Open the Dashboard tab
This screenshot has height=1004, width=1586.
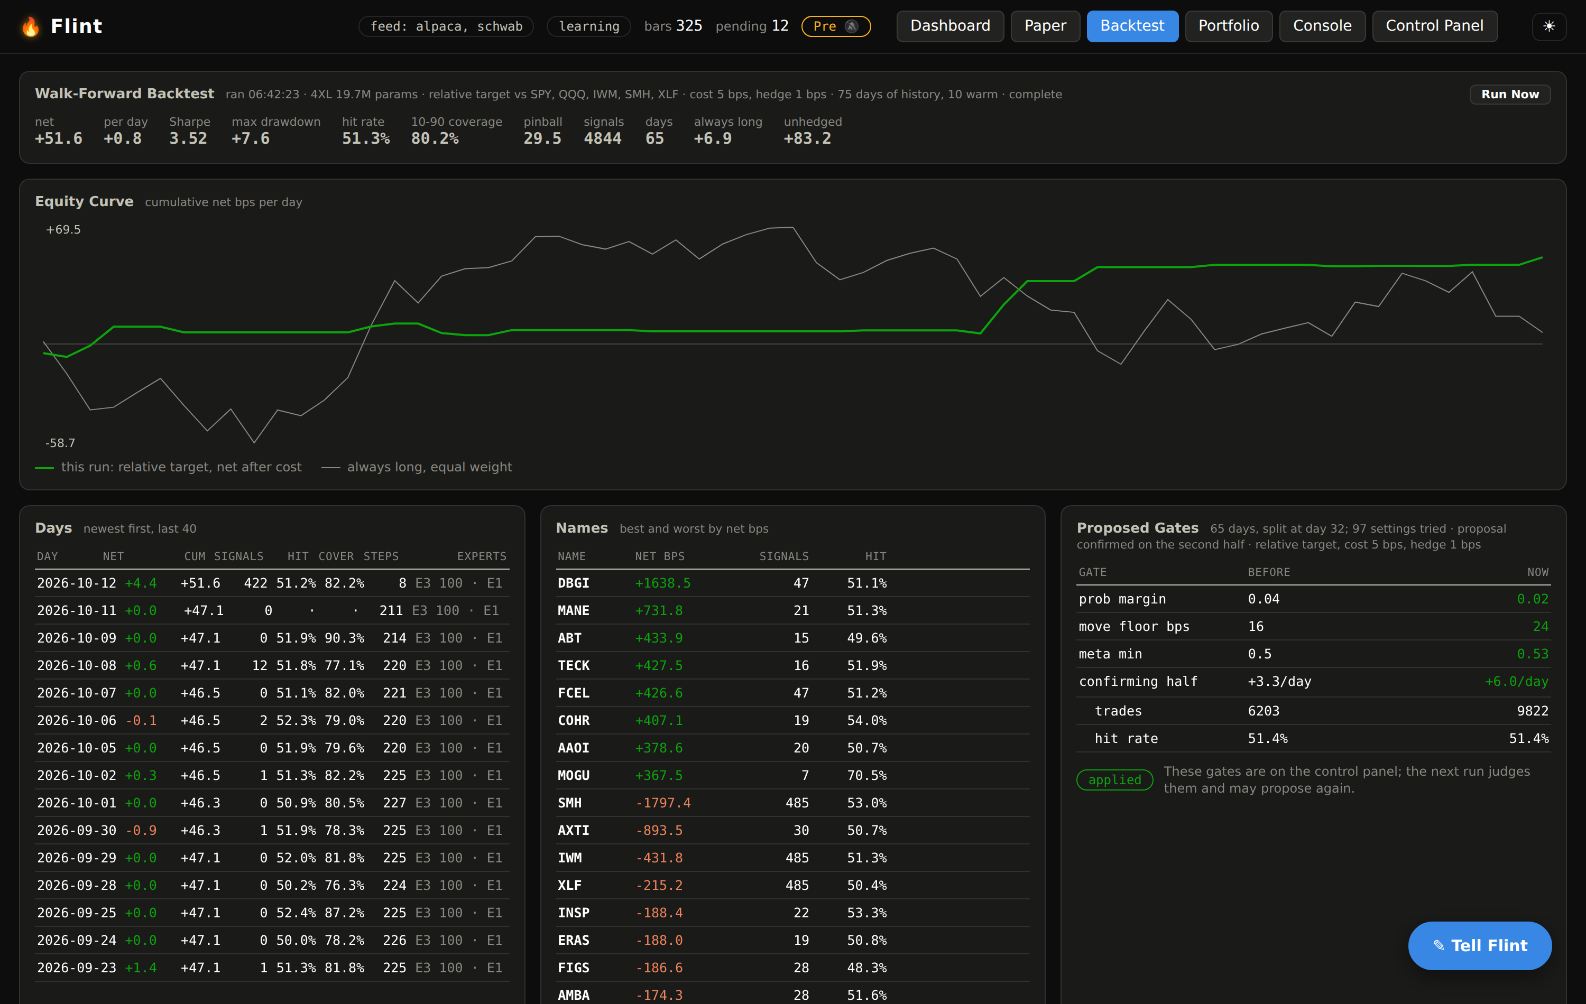(950, 26)
